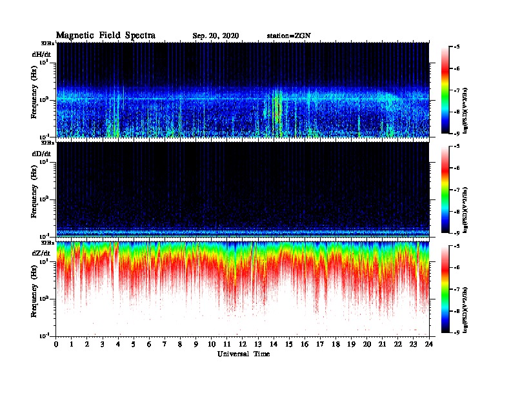Screen dimensions: 511x395
Task: Click hour "24" on Universal Time axis
Action: tap(429, 344)
